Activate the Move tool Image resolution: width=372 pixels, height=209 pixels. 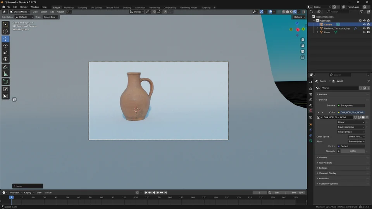[x=5, y=39]
